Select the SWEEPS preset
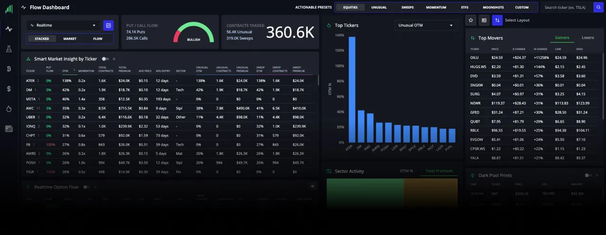This screenshot has height=235, width=606. tap(408, 8)
